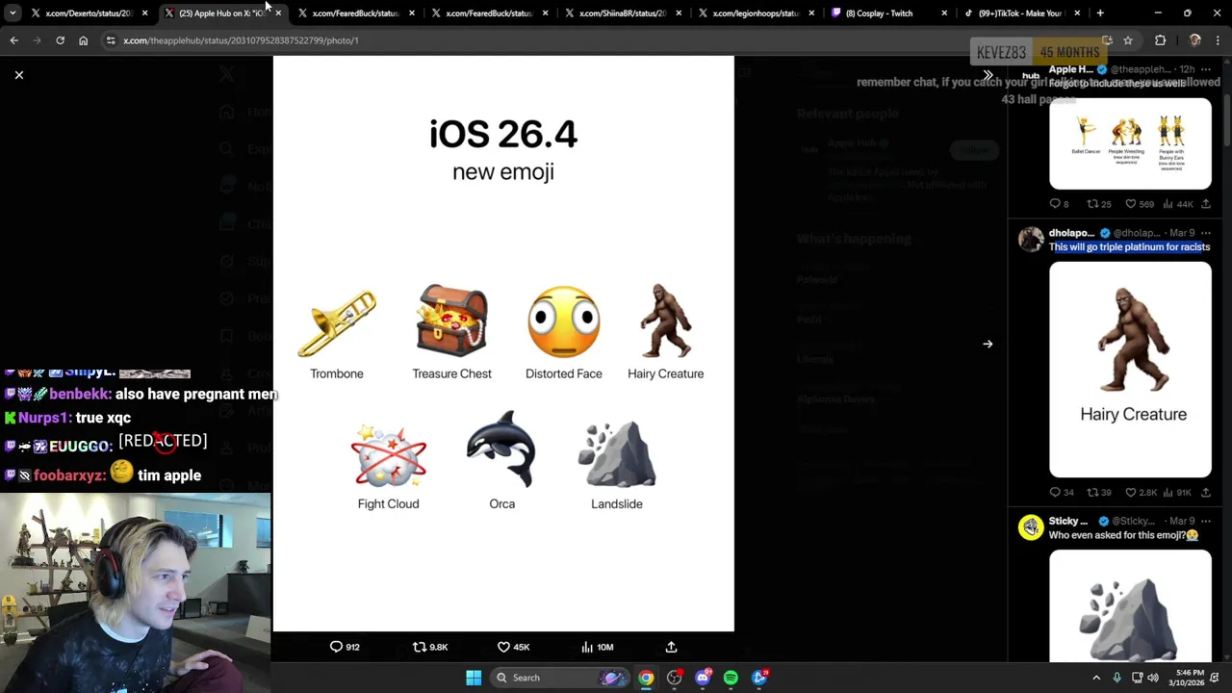Open the Windows Start menu
The image size is (1232, 693).
[474, 678]
